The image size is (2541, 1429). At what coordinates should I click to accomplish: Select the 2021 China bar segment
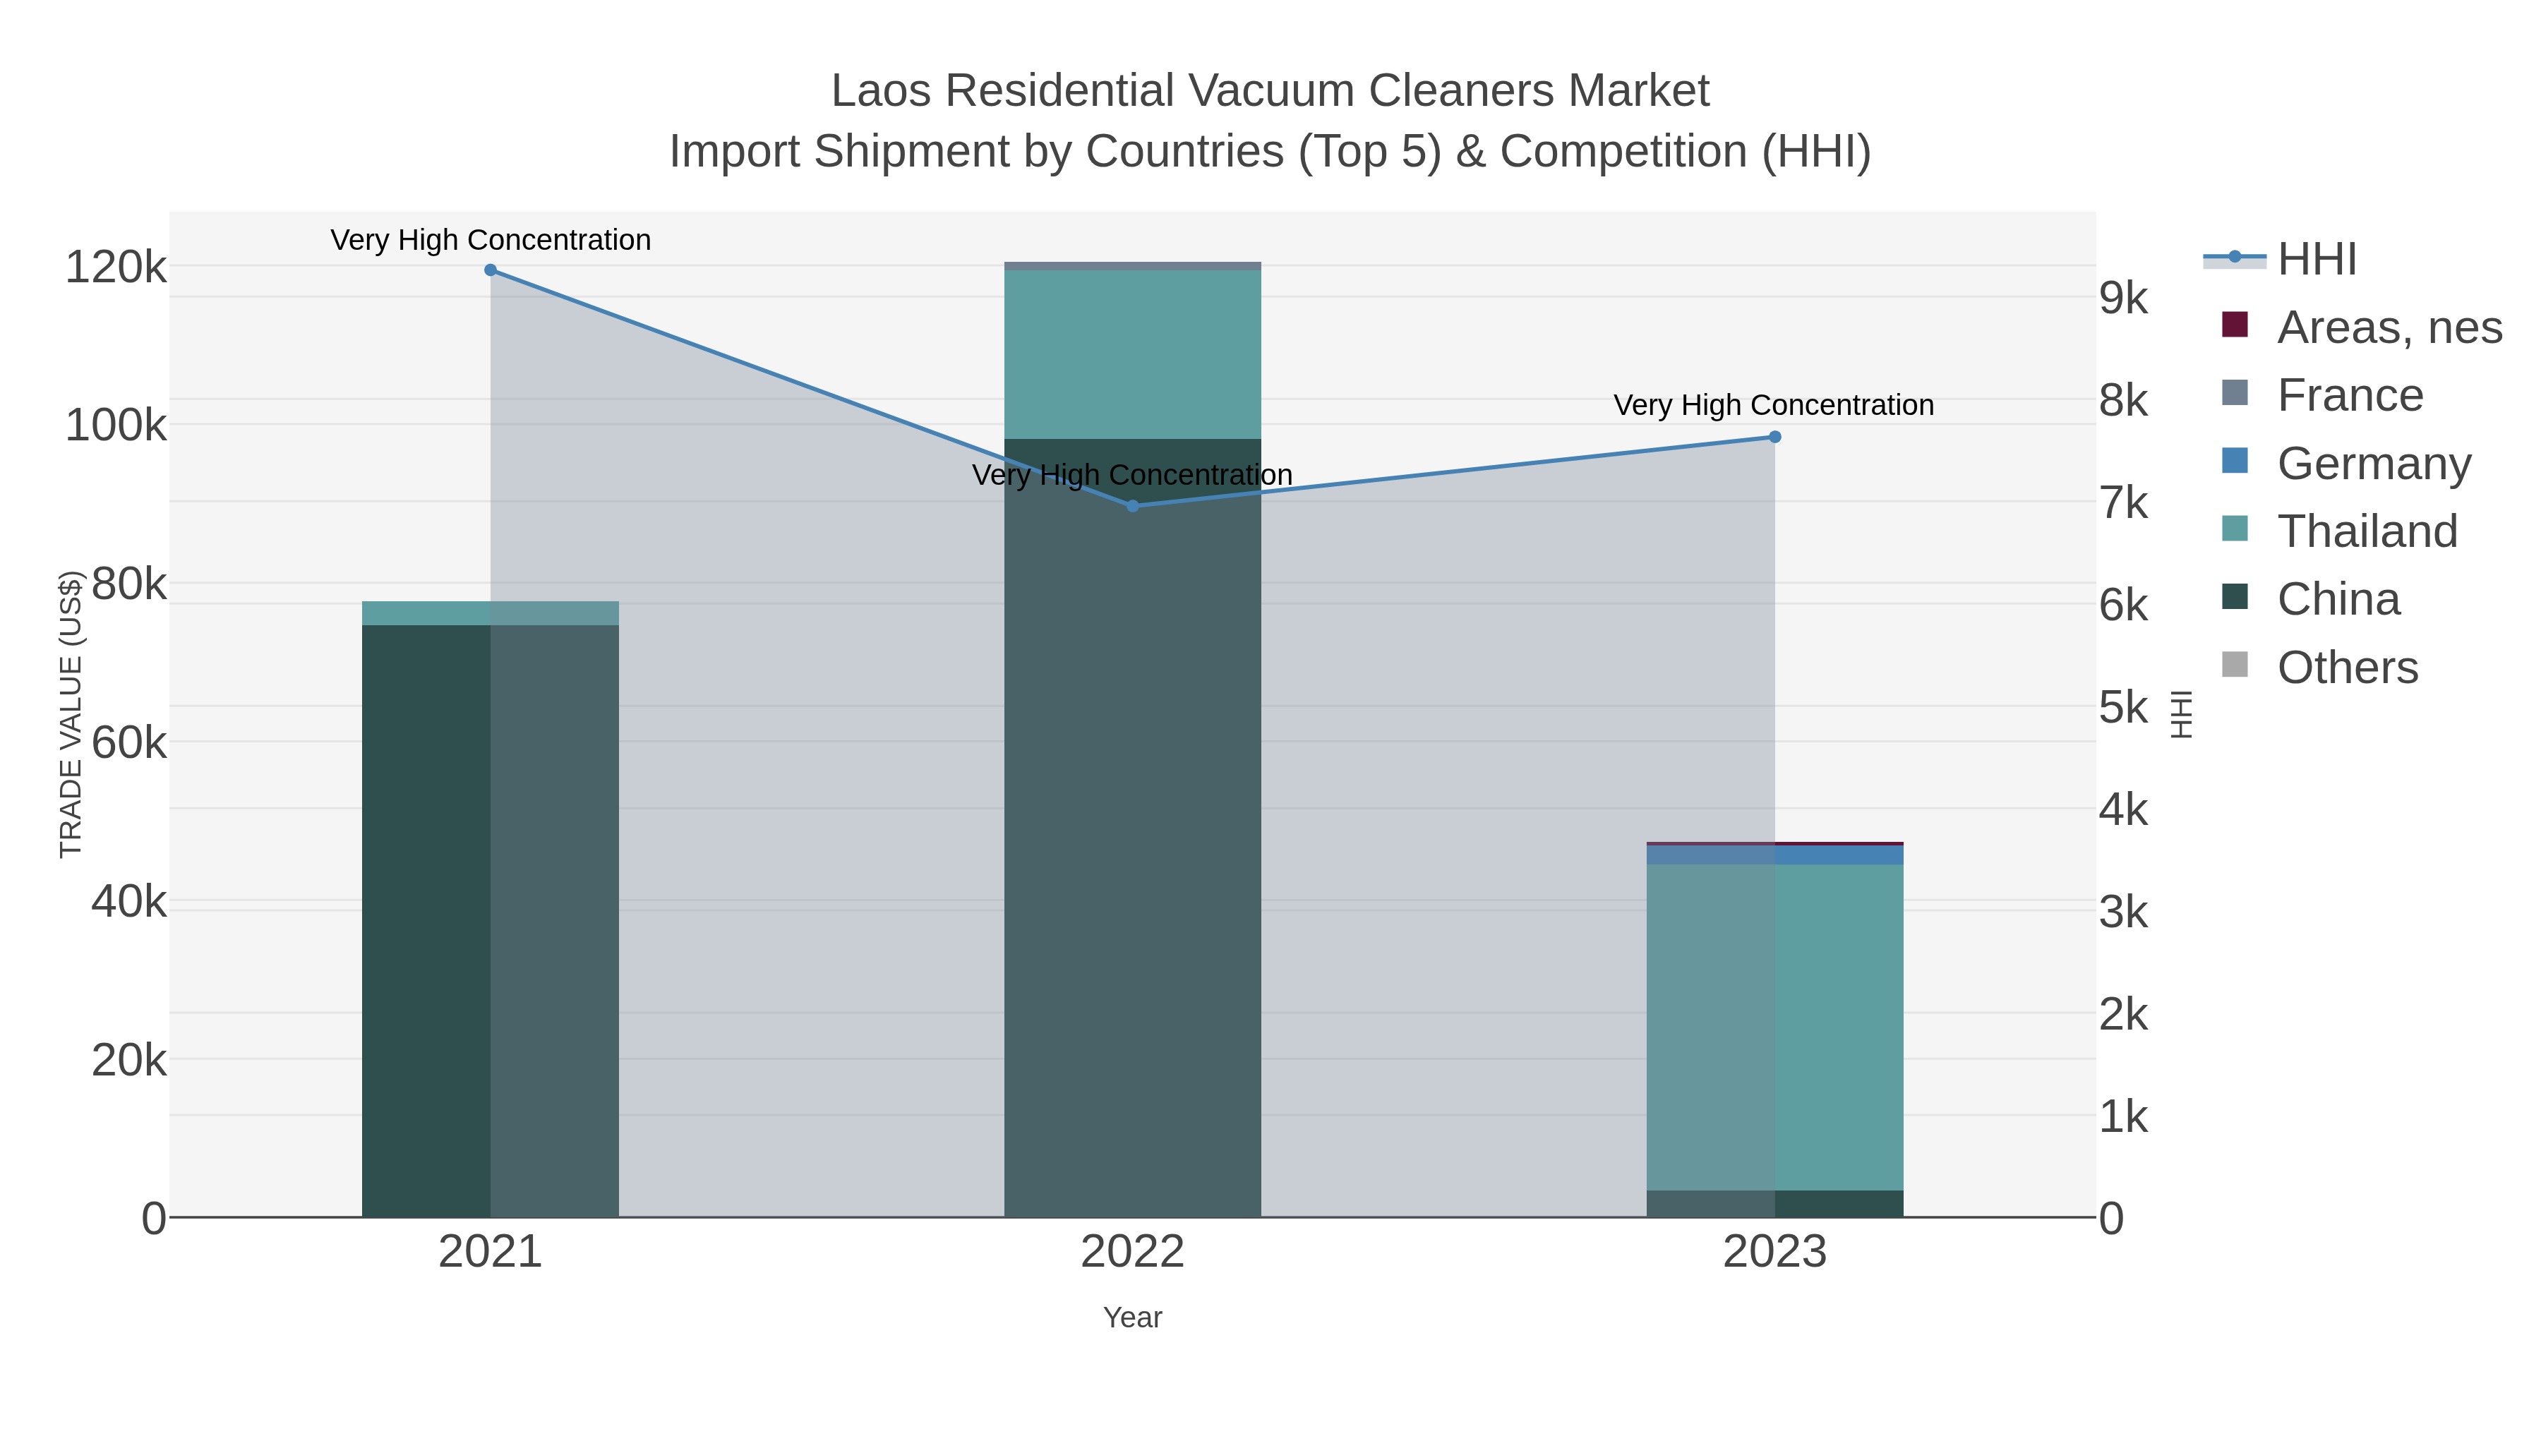click(491, 921)
